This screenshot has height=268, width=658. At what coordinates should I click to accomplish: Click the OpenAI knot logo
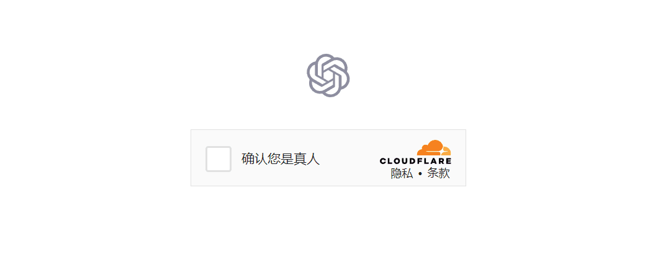[328, 76]
